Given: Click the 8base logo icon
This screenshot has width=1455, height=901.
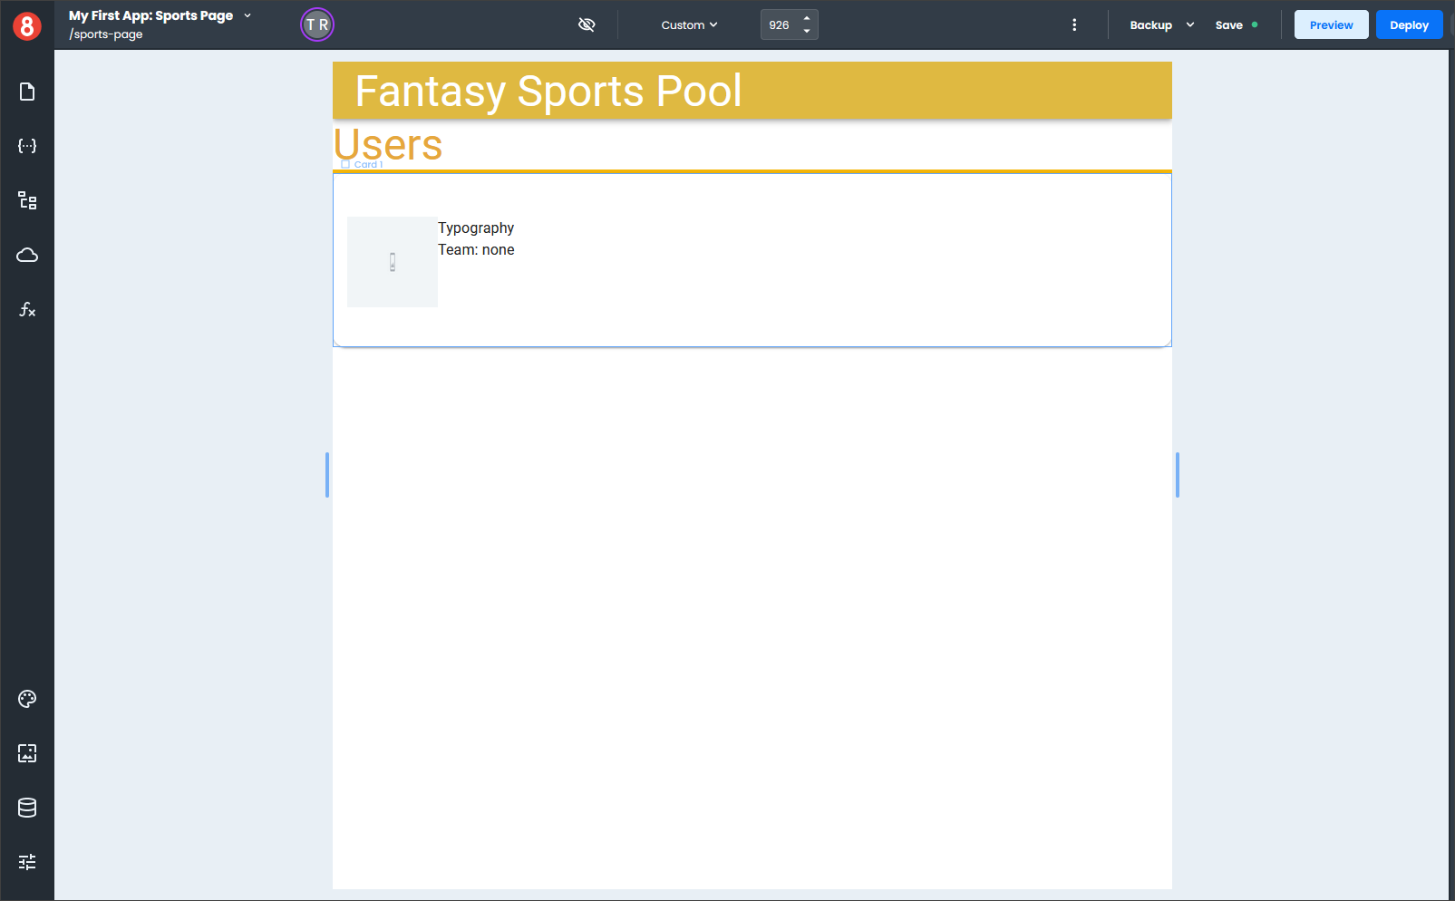Looking at the screenshot, I should click(x=27, y=26).
